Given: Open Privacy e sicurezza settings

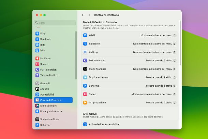Looking at the screenshot, I should point(53,111).
